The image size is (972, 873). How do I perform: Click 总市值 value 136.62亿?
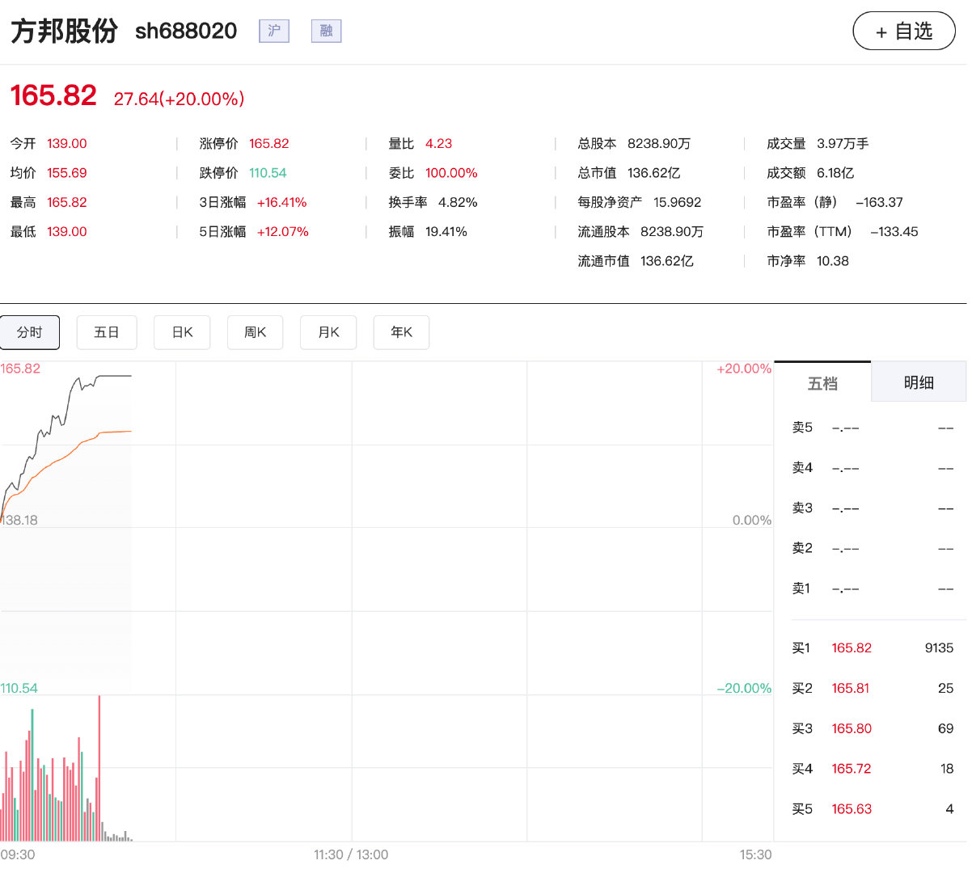click(653, 173)
